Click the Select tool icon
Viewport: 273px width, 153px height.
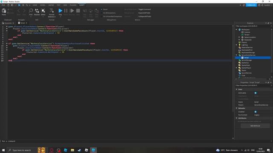click(43, 11)
